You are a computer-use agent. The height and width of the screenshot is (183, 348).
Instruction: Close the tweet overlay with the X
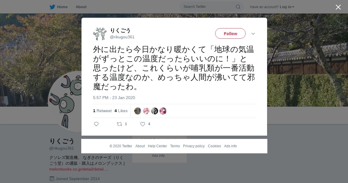pos(338,7)
